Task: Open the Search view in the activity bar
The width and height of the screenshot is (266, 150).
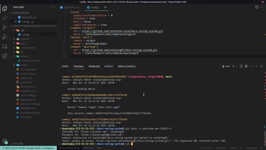Action: [5, 18]
